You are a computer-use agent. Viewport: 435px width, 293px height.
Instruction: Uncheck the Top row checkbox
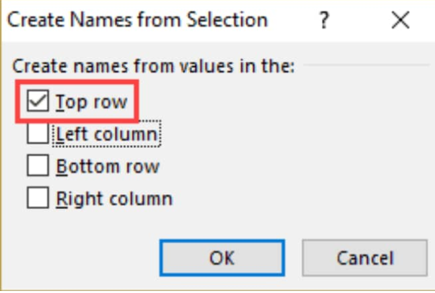click(x=38, y=101)
